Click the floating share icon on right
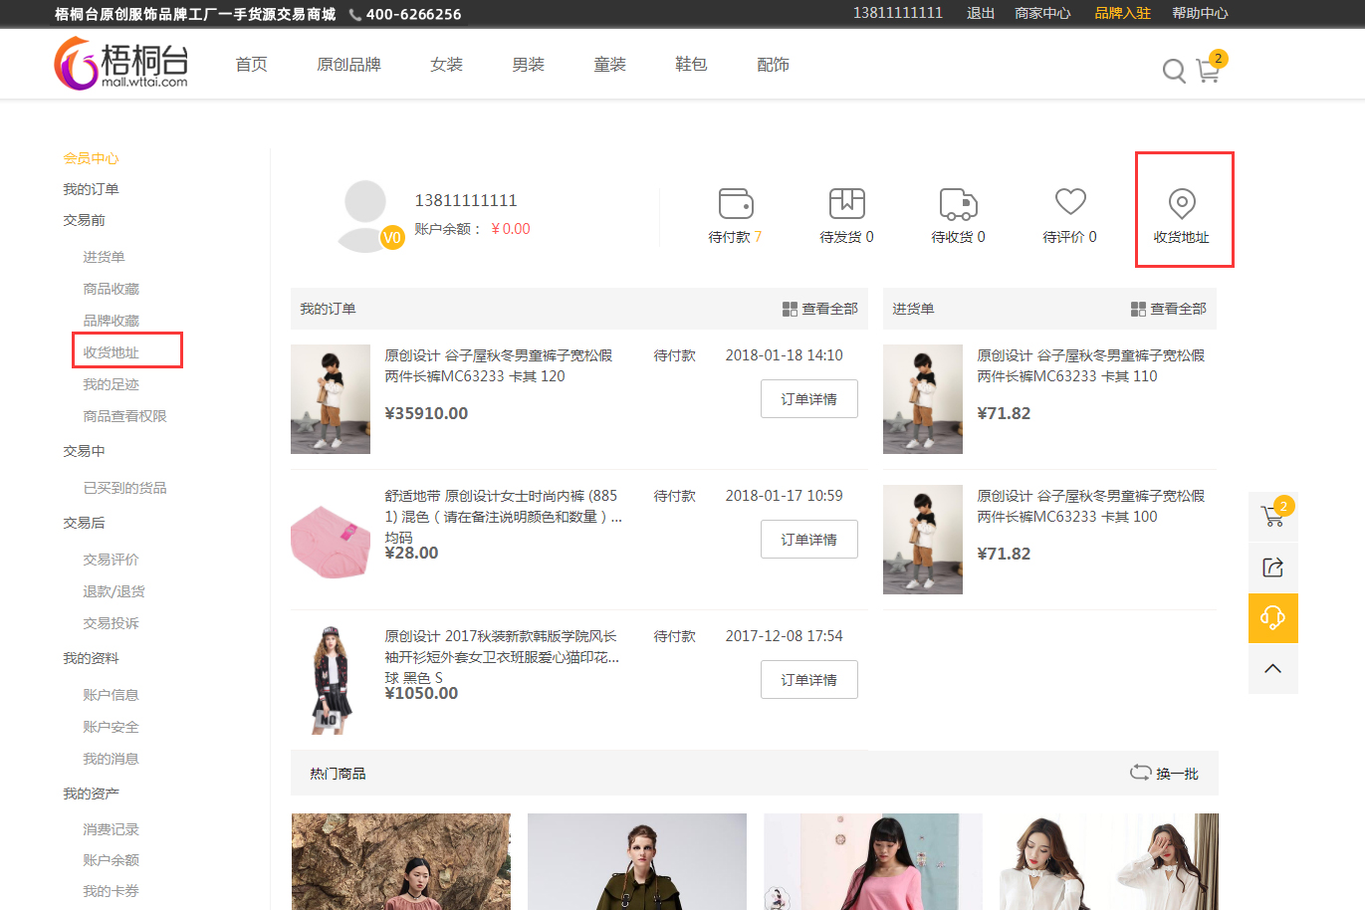1365x910 pixels. coord(1272,568)
